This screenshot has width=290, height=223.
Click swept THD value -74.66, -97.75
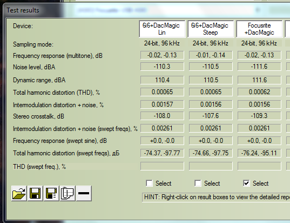[211, 153]
